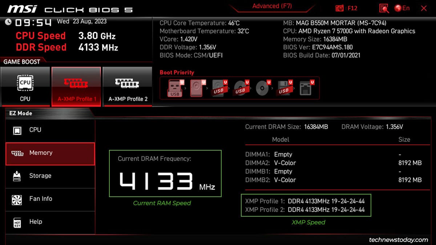Toggle the GAME BOOST CPU button

tap(25, 86)
